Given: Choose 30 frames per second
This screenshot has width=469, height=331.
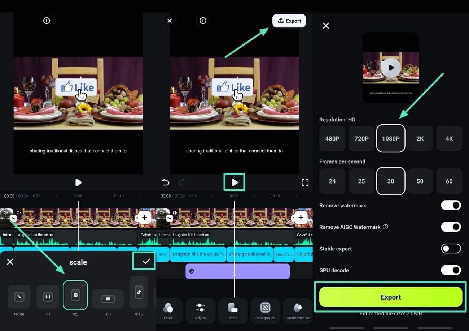Looking at the screenshot, I should point(391,181).
